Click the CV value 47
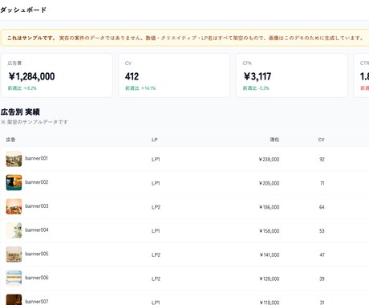Viewport: 369px width, 305px height. pyautogui.click(x=322, y=255)
